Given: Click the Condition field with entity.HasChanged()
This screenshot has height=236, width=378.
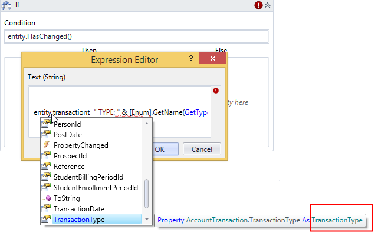Looking at the screenshot, I should click(136, 36).
